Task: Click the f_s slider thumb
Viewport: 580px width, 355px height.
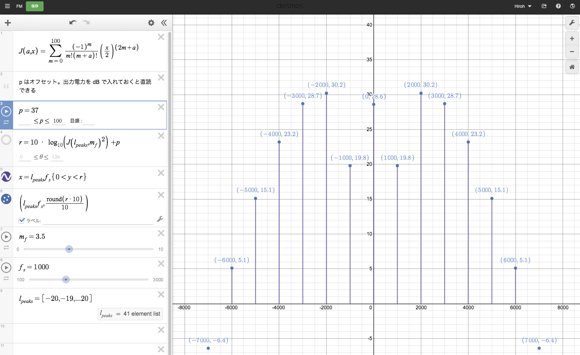Action: pyautogui.click(x=66, y=280)
